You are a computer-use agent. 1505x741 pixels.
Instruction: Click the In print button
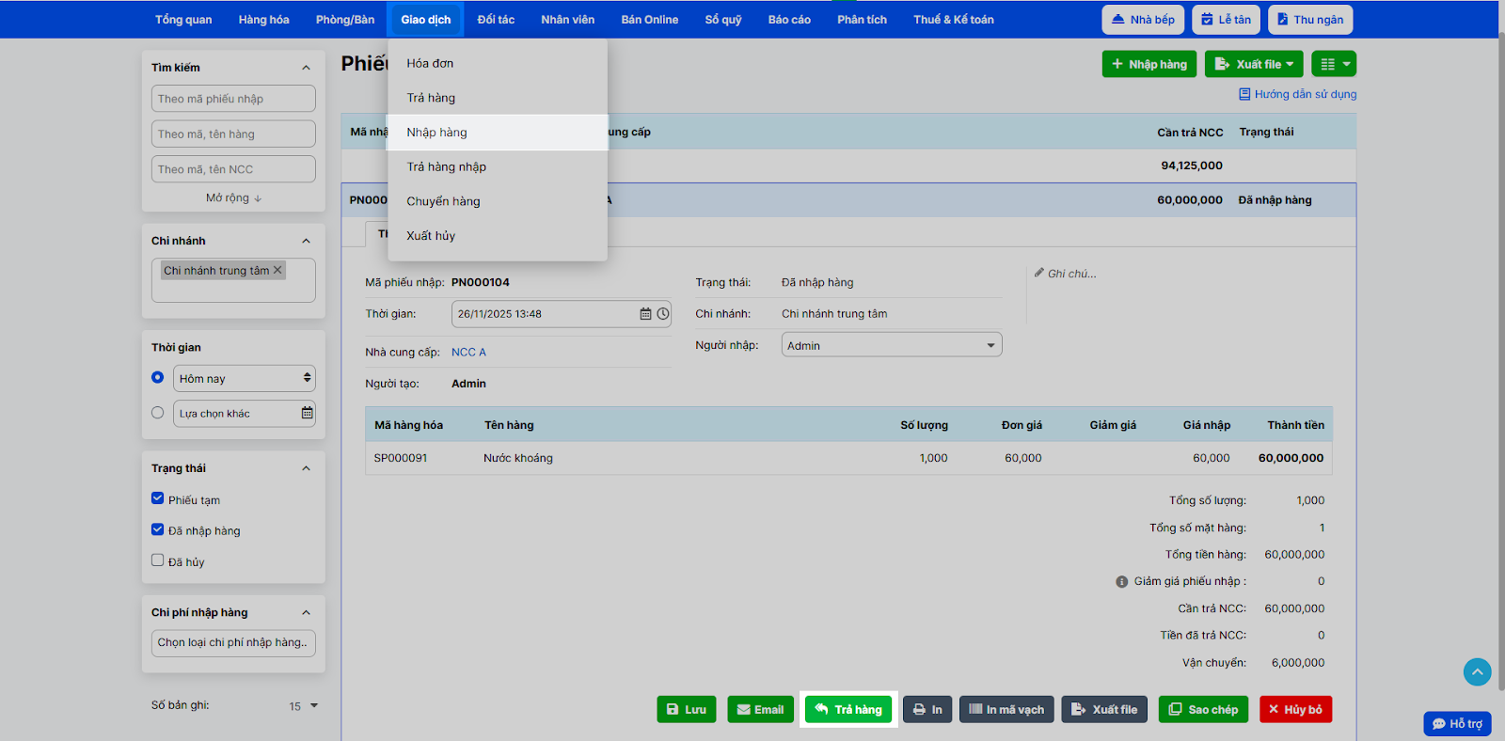(x=927, y=709)
